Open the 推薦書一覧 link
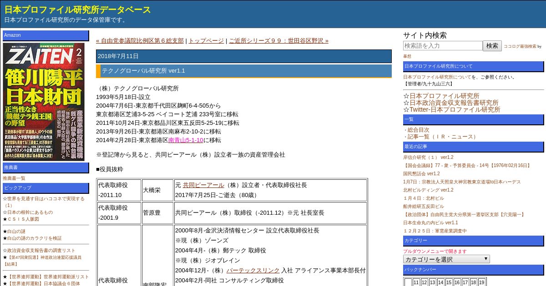 (x=14, y=178)
